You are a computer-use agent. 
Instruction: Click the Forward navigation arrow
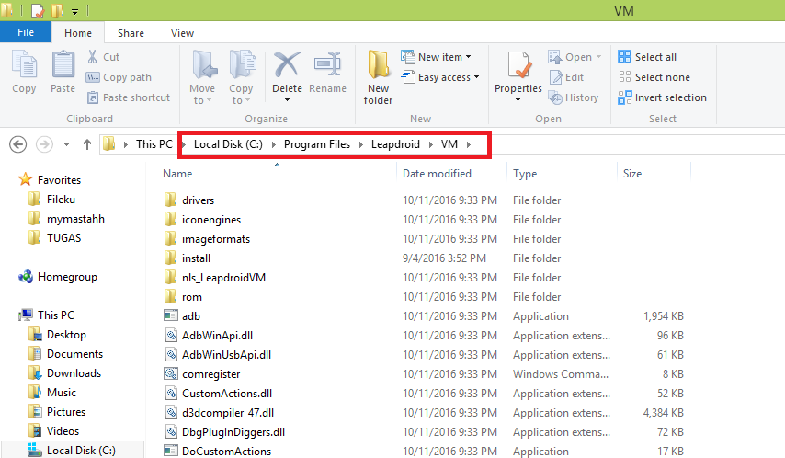coord(44,144)
